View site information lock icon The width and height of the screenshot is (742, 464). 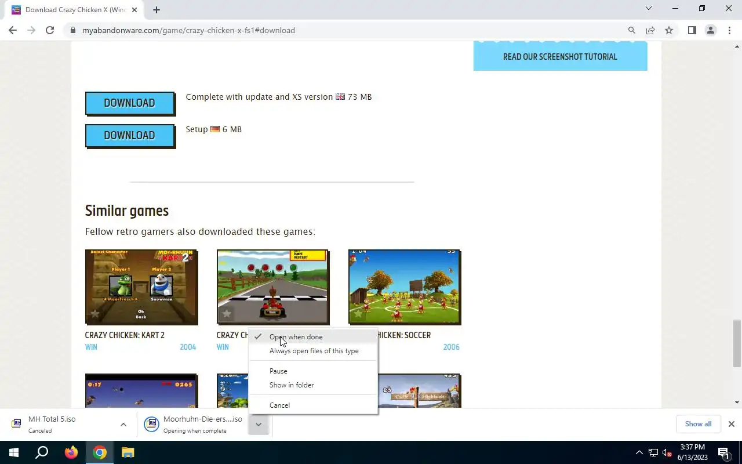point(73,30)
